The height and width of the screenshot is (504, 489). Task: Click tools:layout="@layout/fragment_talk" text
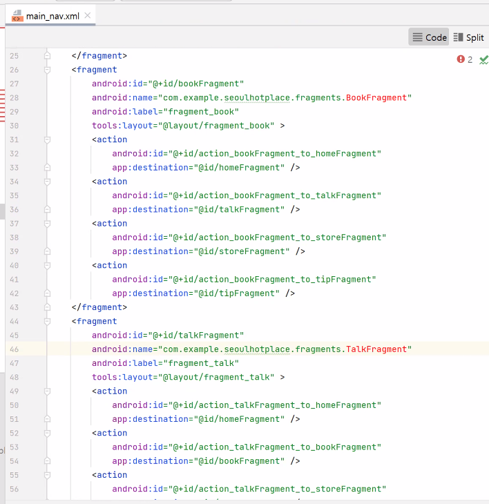point(183,378)
